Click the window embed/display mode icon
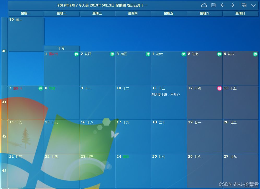 (x=244, y=5)
